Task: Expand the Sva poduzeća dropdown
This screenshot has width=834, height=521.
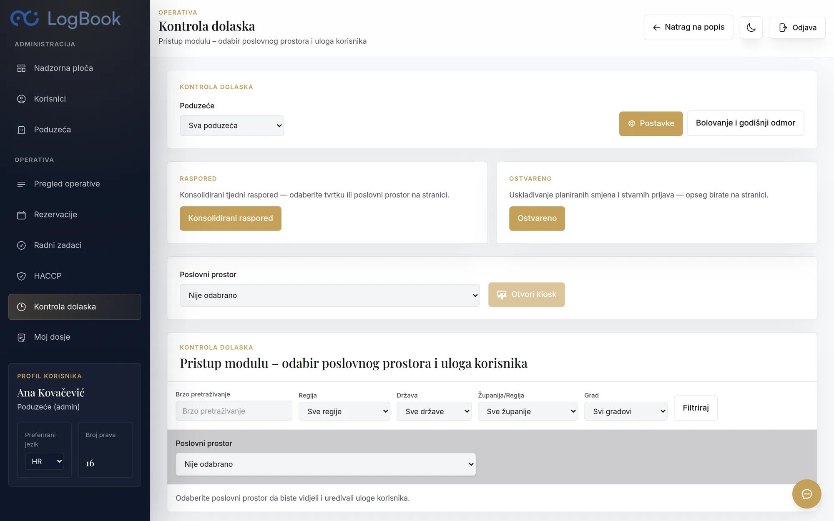Action: pos(232,125)
